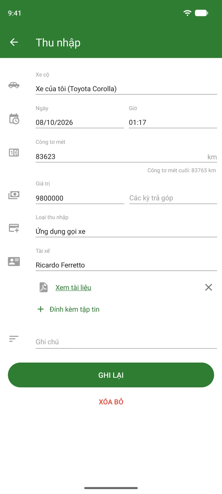Remove the attached document with X
The width and height of the screenshot is (222, 494).
pos(209,287)
